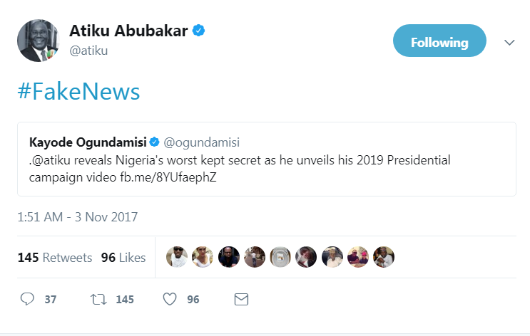
Task: View the 145 Retweets list
Action: click(55, 257)
